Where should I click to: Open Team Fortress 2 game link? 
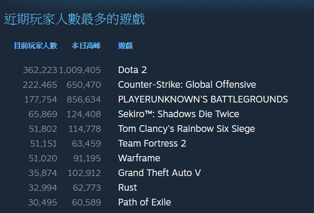tap(152, 144)
